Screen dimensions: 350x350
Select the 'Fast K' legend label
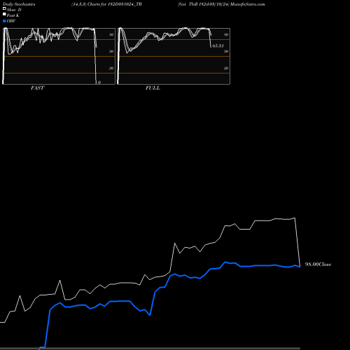13,15
